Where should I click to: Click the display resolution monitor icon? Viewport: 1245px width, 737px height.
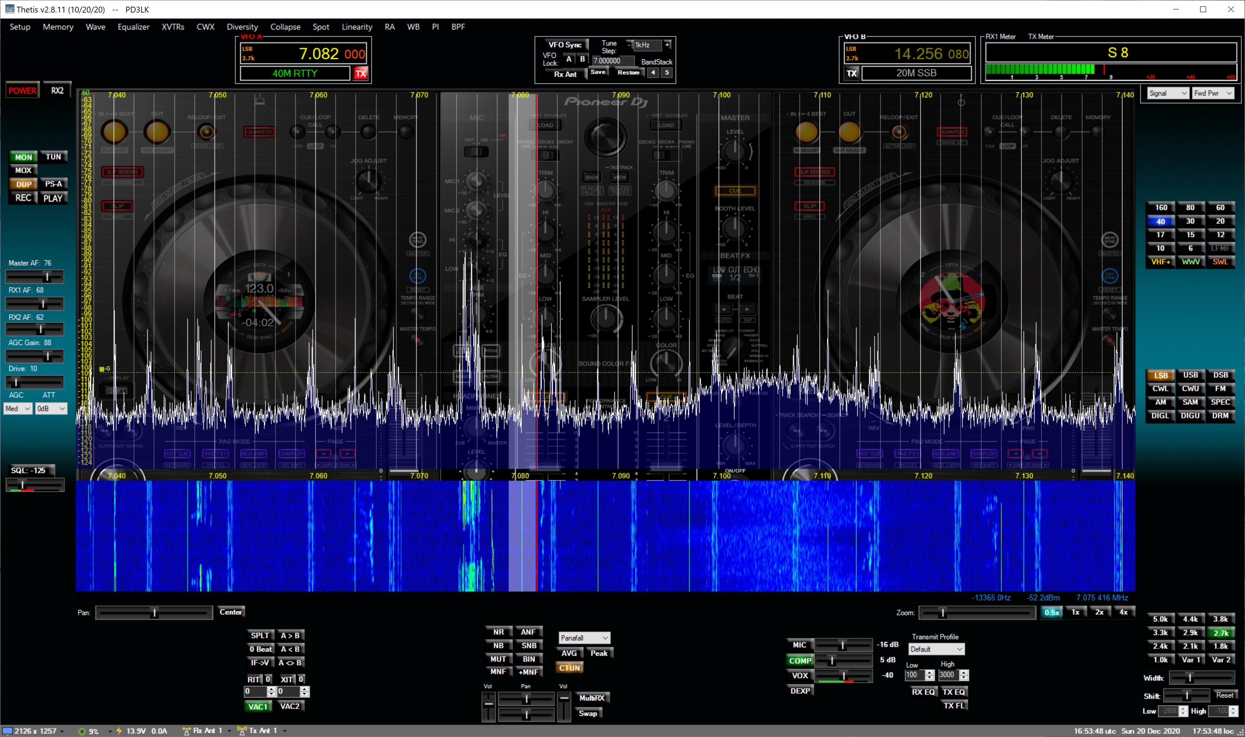pos(7,731)
